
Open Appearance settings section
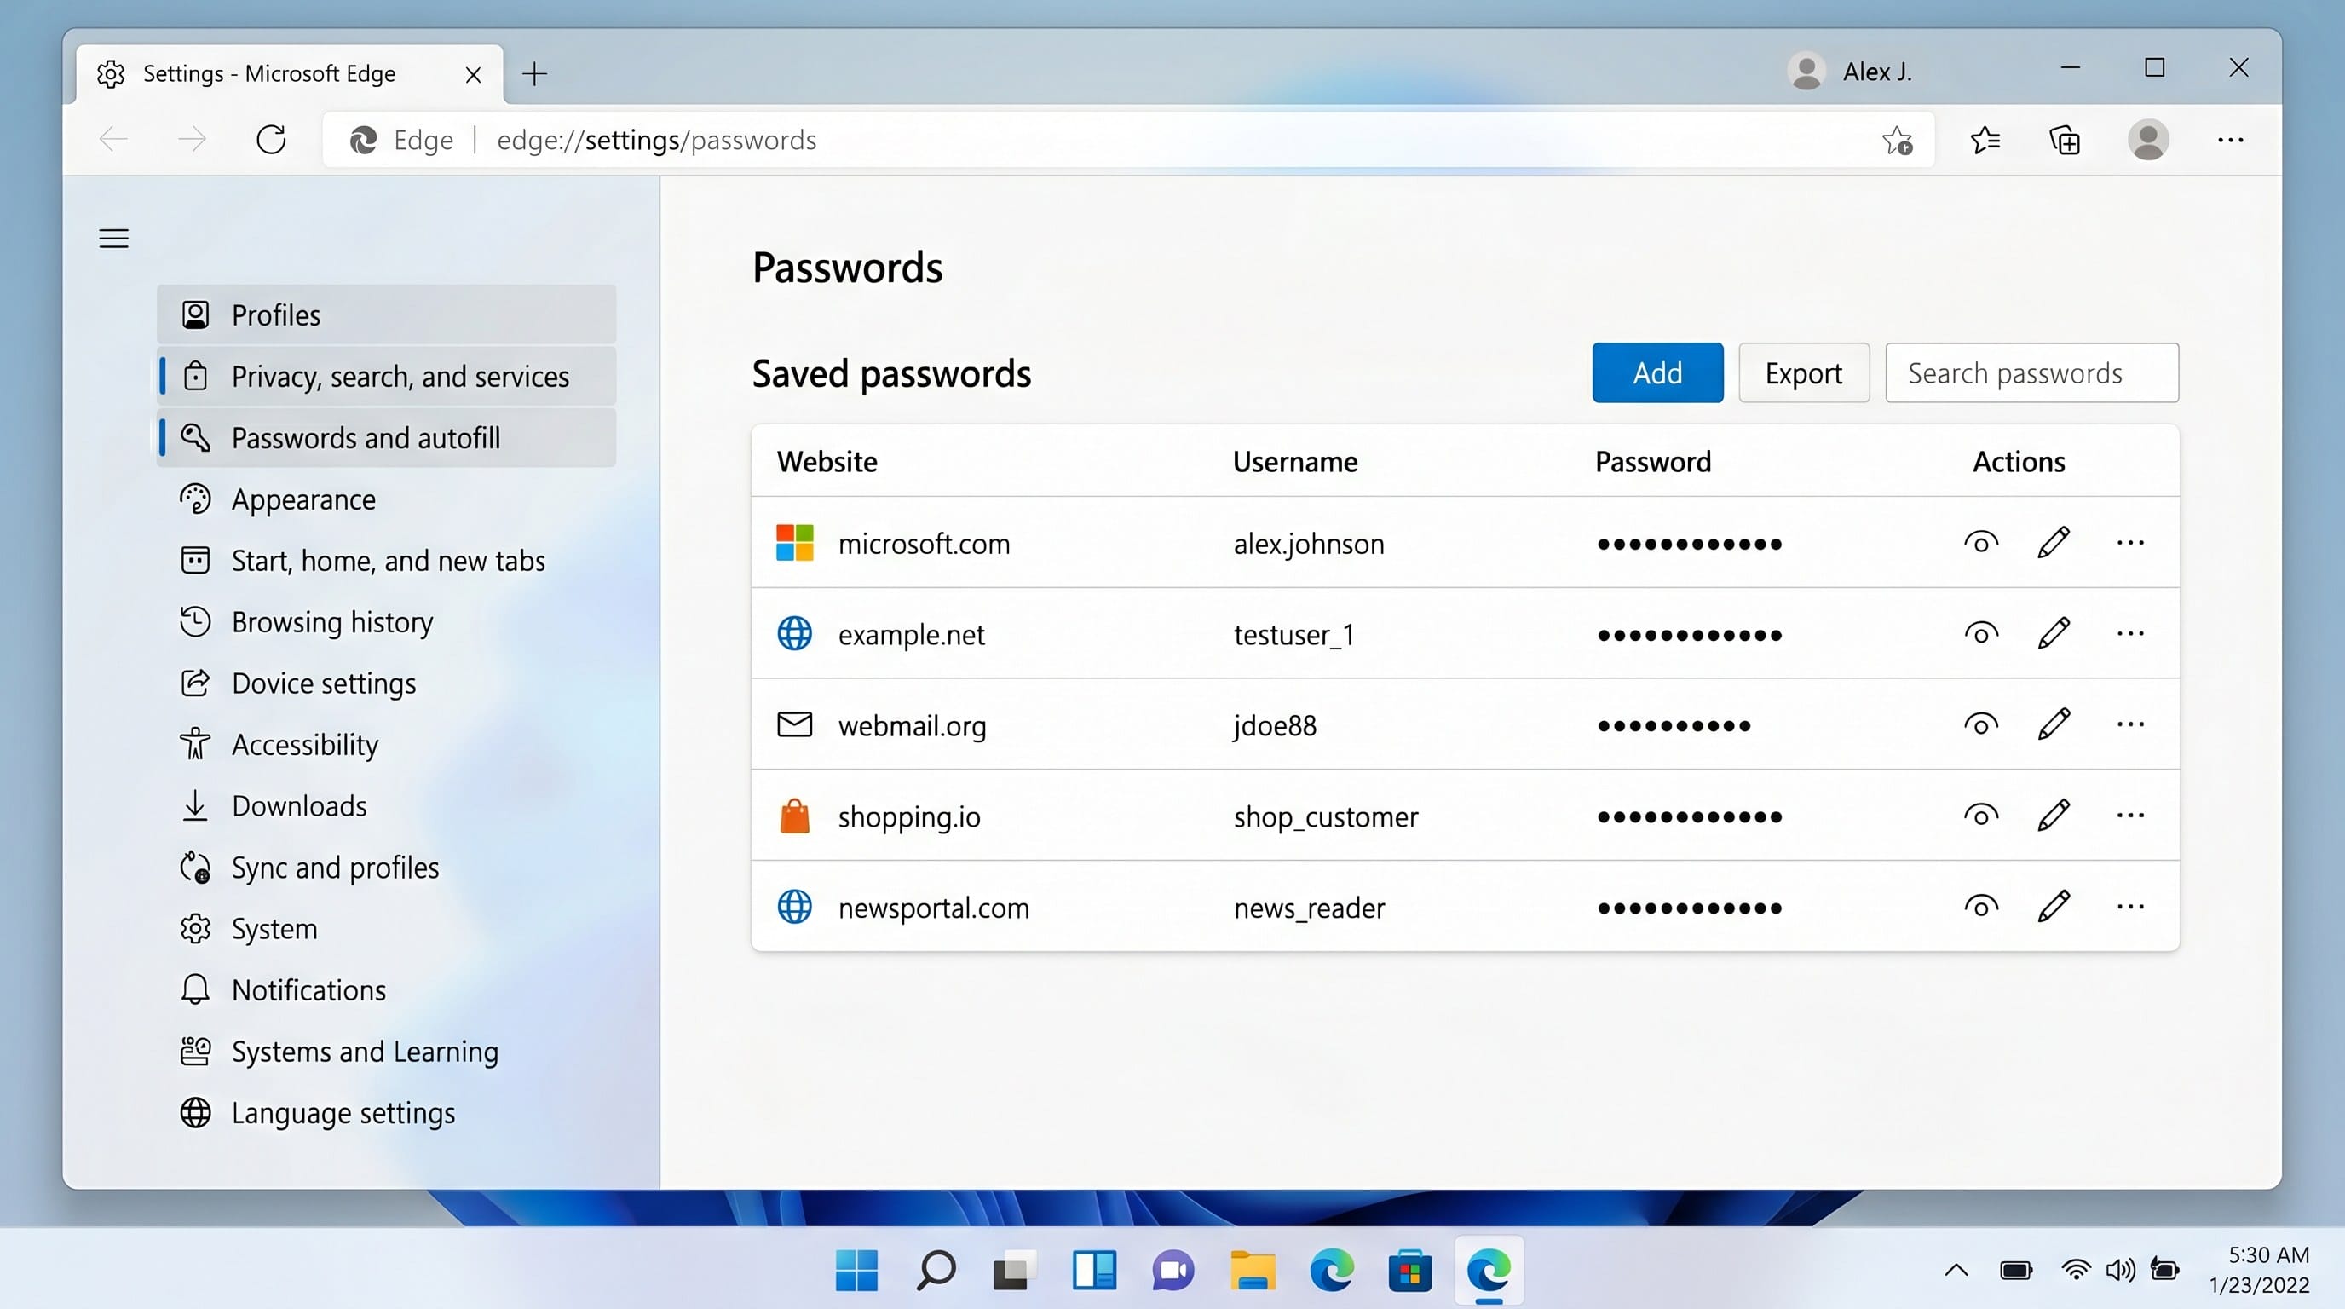tap(303, 499)
